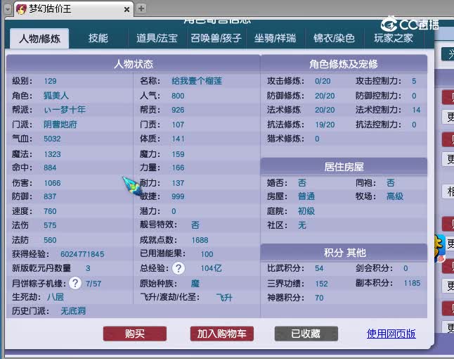Click the 无底洞 history school value

[73, 311]
